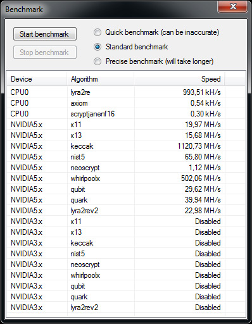The height and width of the screenshot is (324, 252).
Task: Select the CPU0 axiom row
Action: (x=126, y=103)
